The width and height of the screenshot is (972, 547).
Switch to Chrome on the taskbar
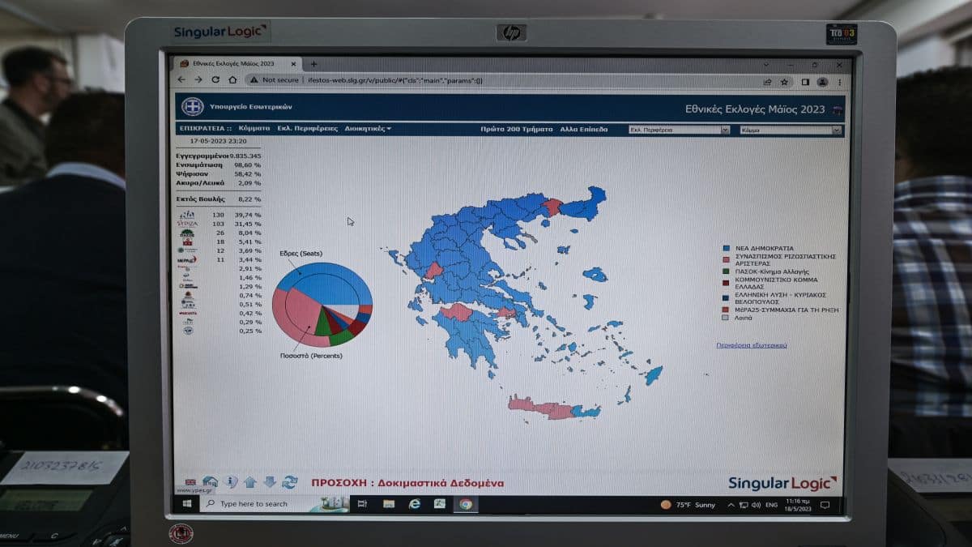pyautogui.click(x=466, y=504)
